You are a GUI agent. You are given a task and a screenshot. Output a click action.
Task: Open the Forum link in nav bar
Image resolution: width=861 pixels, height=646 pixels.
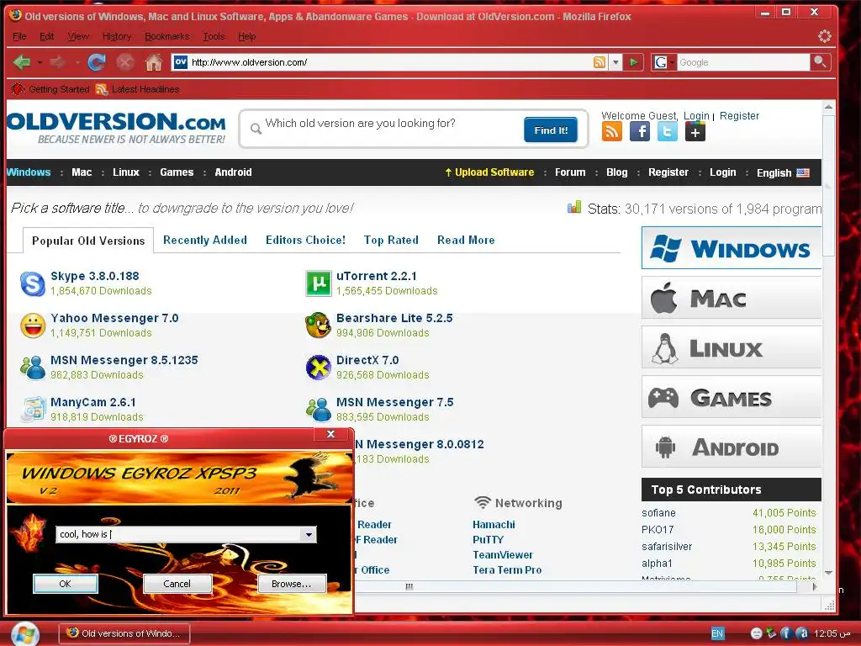[x=570, y=172]
